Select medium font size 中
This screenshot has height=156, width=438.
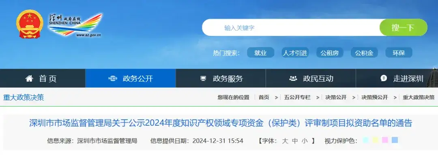(295, 141)
